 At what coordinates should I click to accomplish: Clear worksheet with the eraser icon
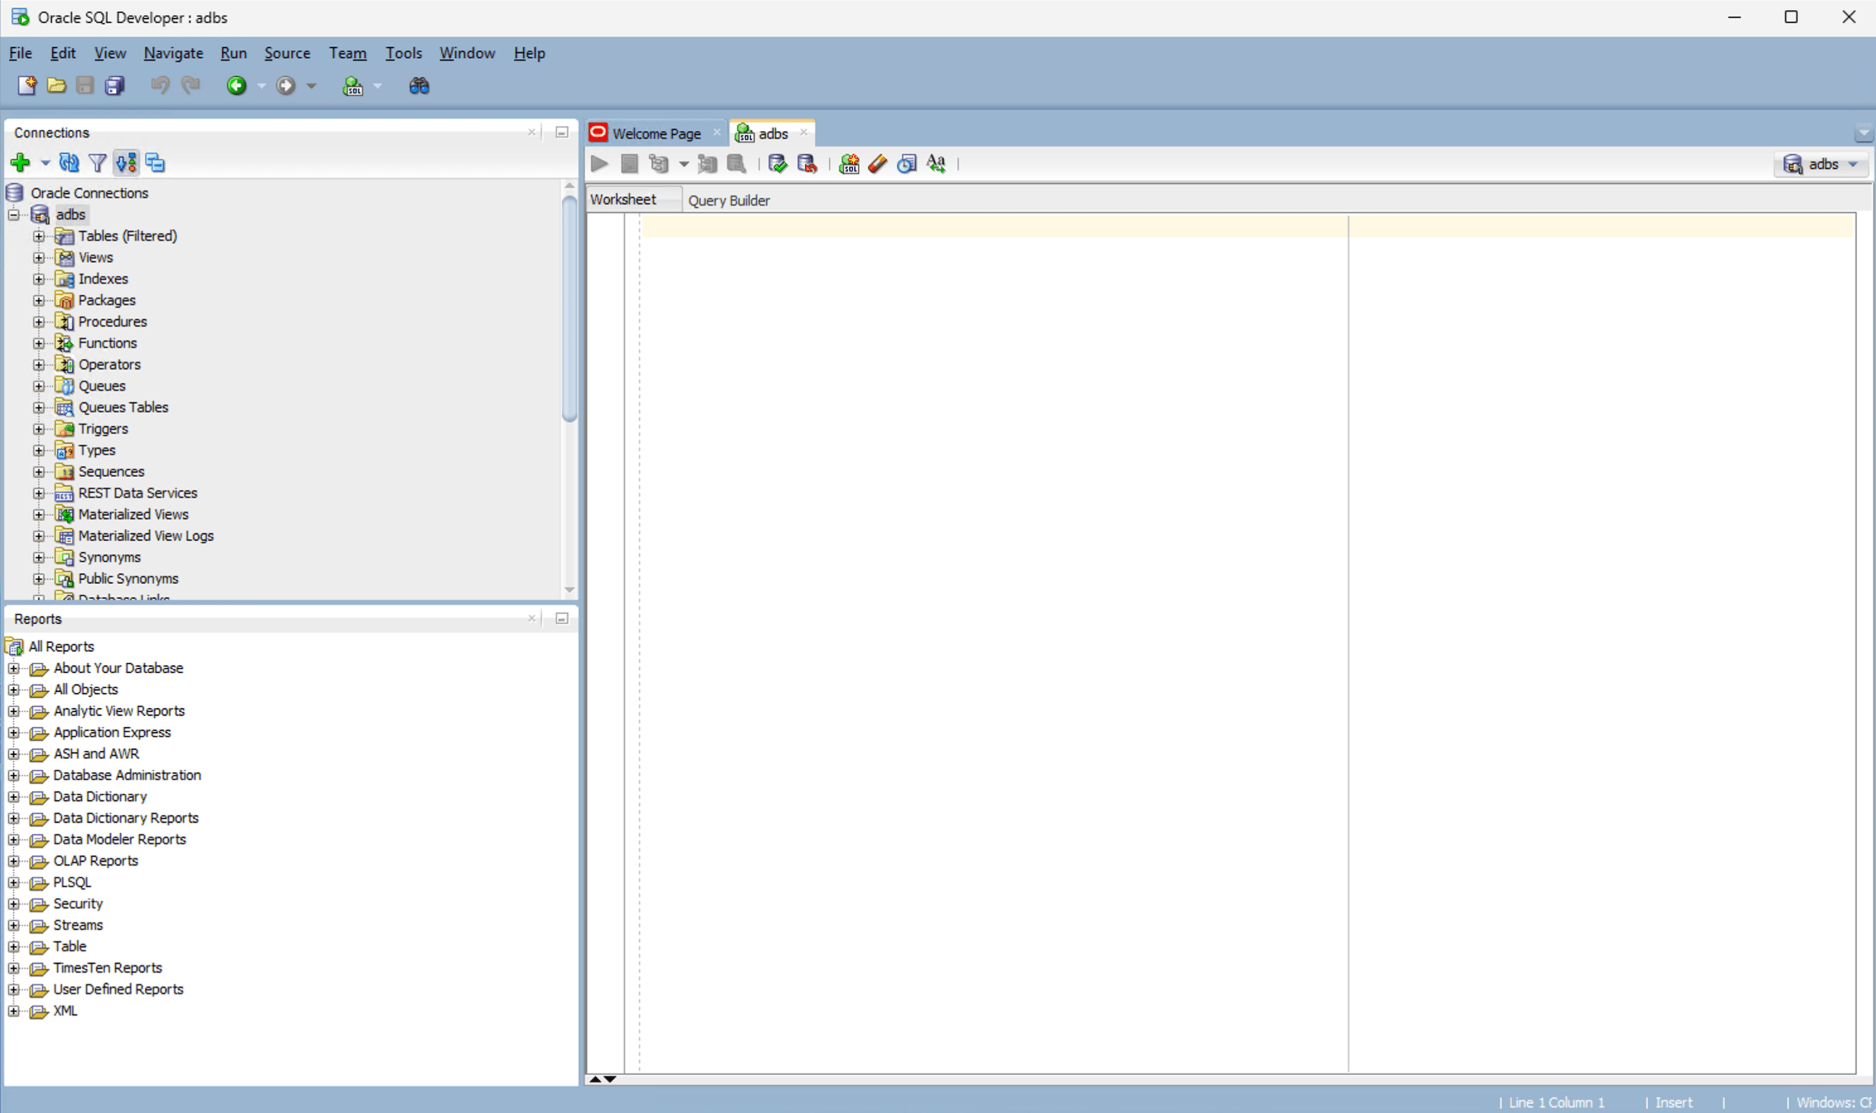pyautogui.click(x=878, y=164)
